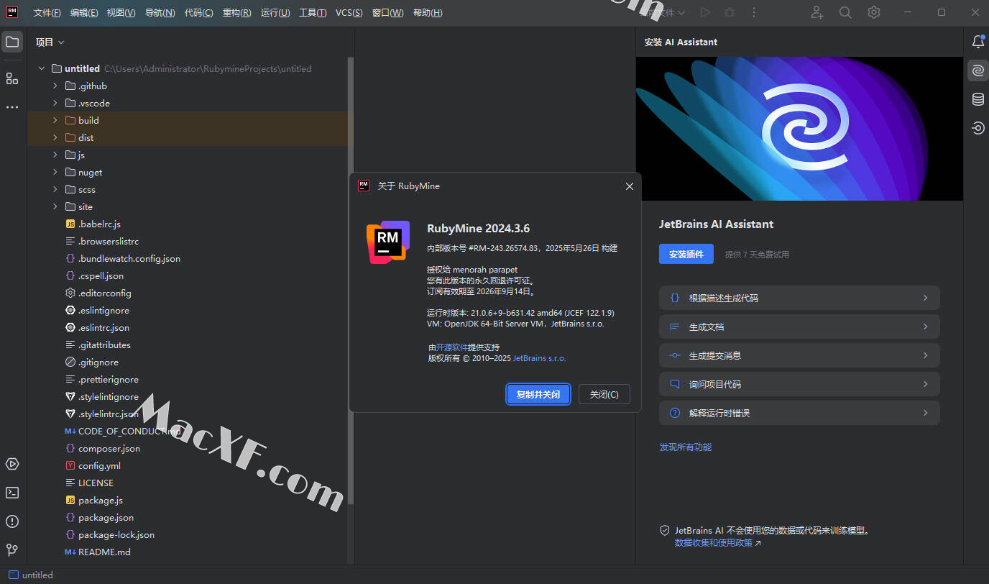Expand the build folder
Image resolution: width=989 pixels, height=584 pixels.
[55, 120]
